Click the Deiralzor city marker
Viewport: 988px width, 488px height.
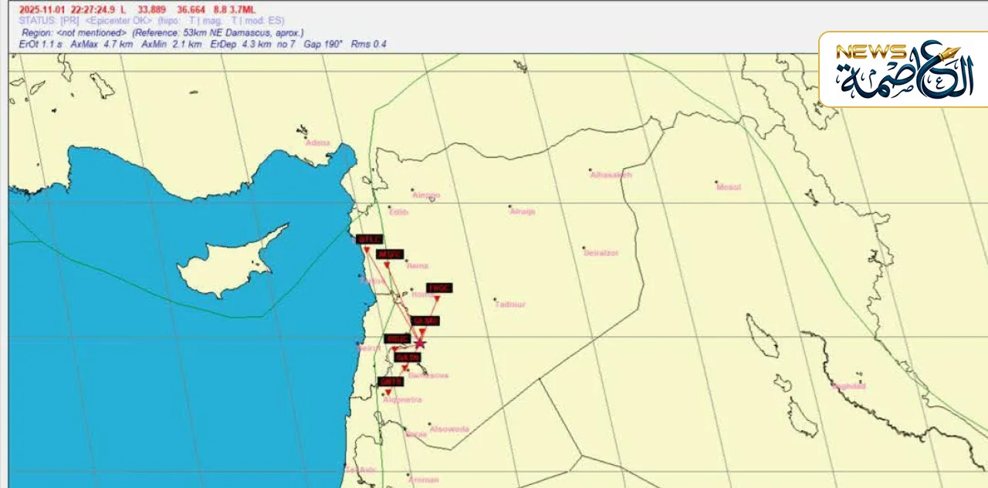pos(584,248)
